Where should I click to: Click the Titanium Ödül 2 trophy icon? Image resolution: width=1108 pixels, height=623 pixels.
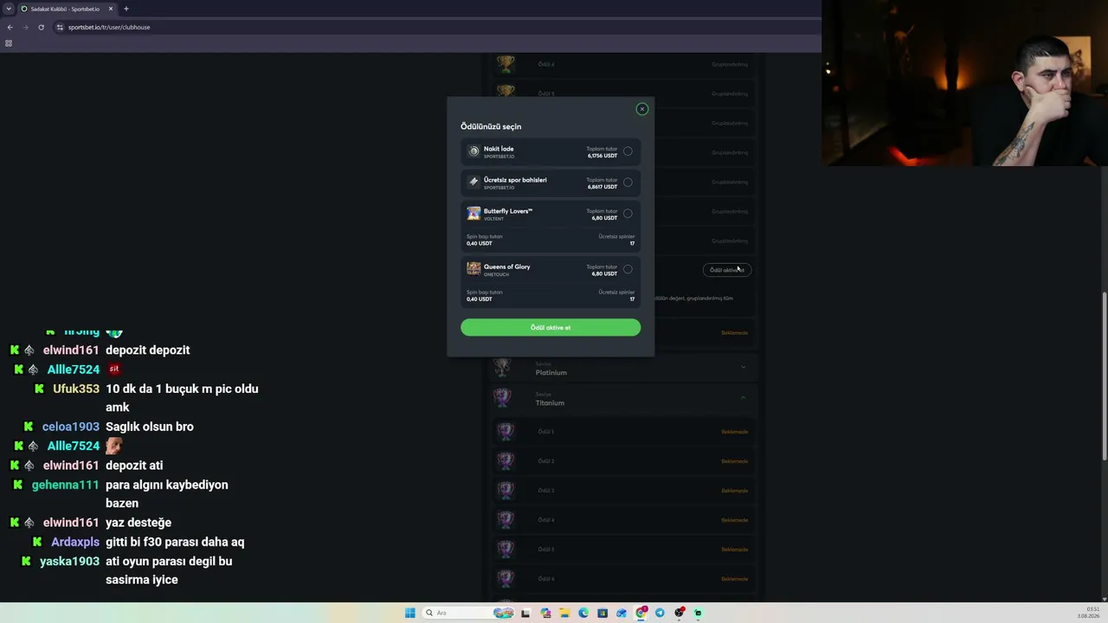[x=506, y=461]
